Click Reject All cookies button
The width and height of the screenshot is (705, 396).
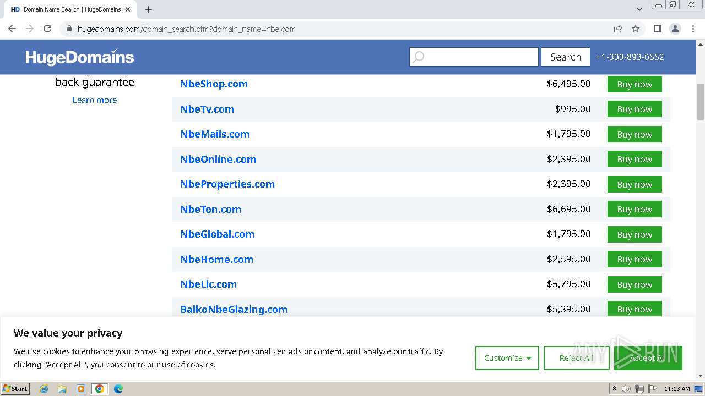click(x=576, y=358)
